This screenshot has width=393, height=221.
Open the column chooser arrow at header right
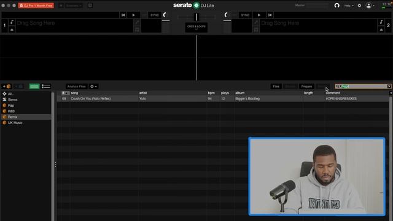[391, 93]
